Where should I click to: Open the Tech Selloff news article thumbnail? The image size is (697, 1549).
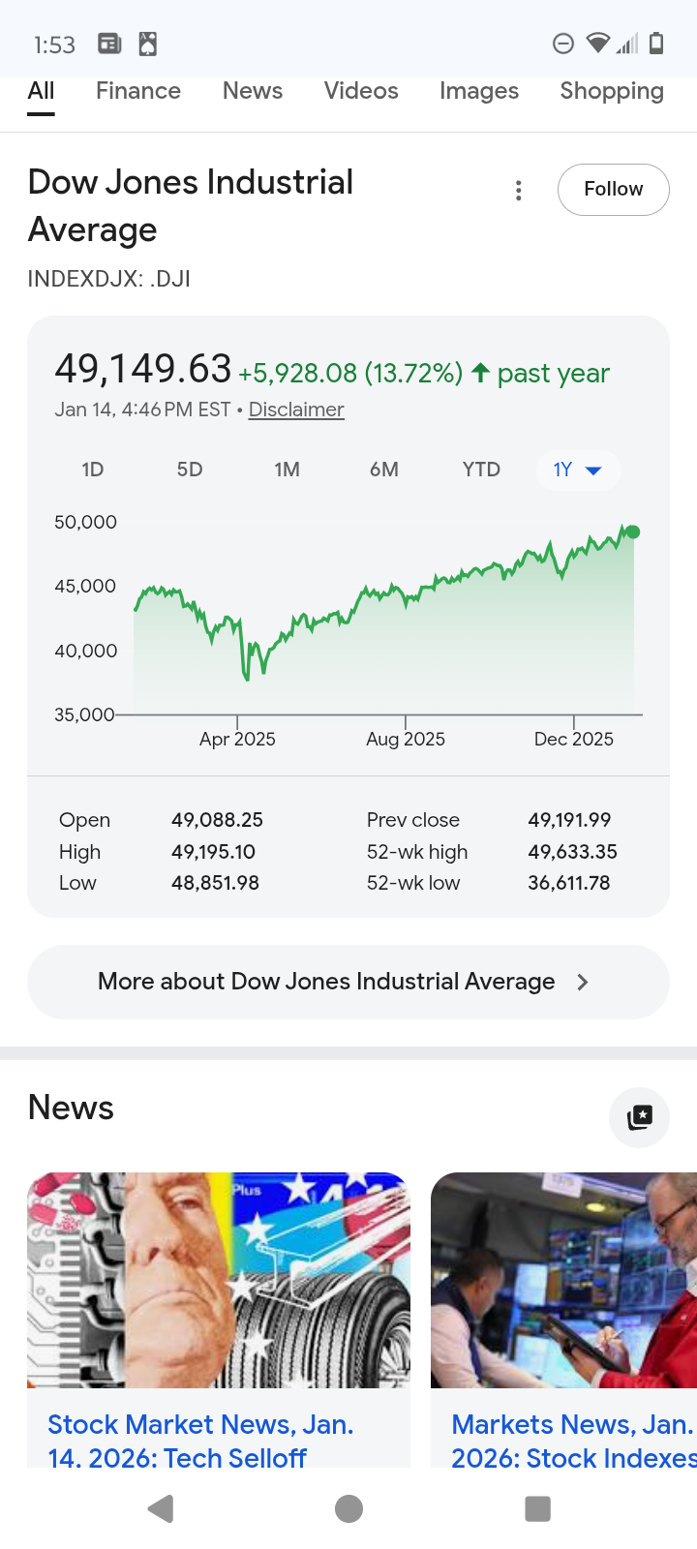click(219, 1280)
